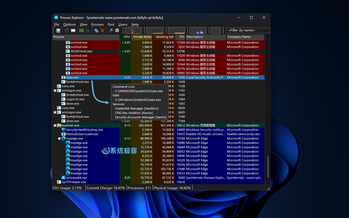Click the Show Process Tree toolbar icon

(88, 31)
